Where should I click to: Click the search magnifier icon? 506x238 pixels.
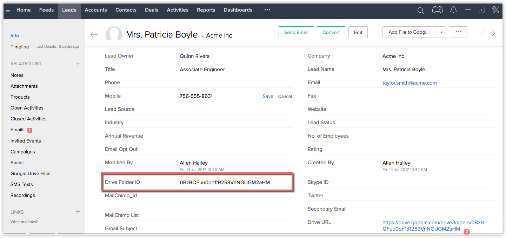(x=420, y=10)
